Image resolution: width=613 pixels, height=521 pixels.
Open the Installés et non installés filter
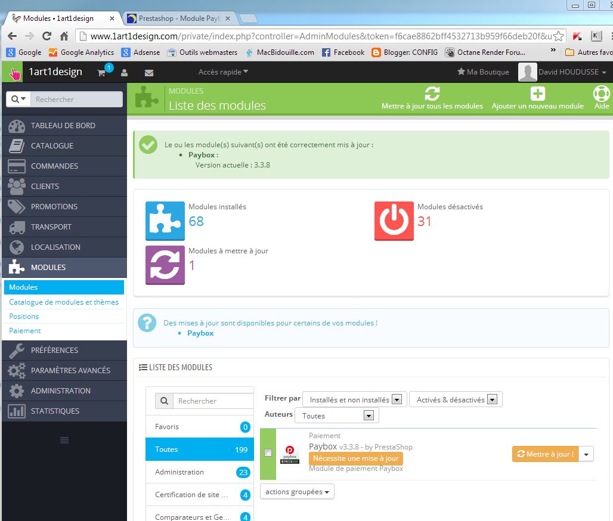tap(355, 399)
